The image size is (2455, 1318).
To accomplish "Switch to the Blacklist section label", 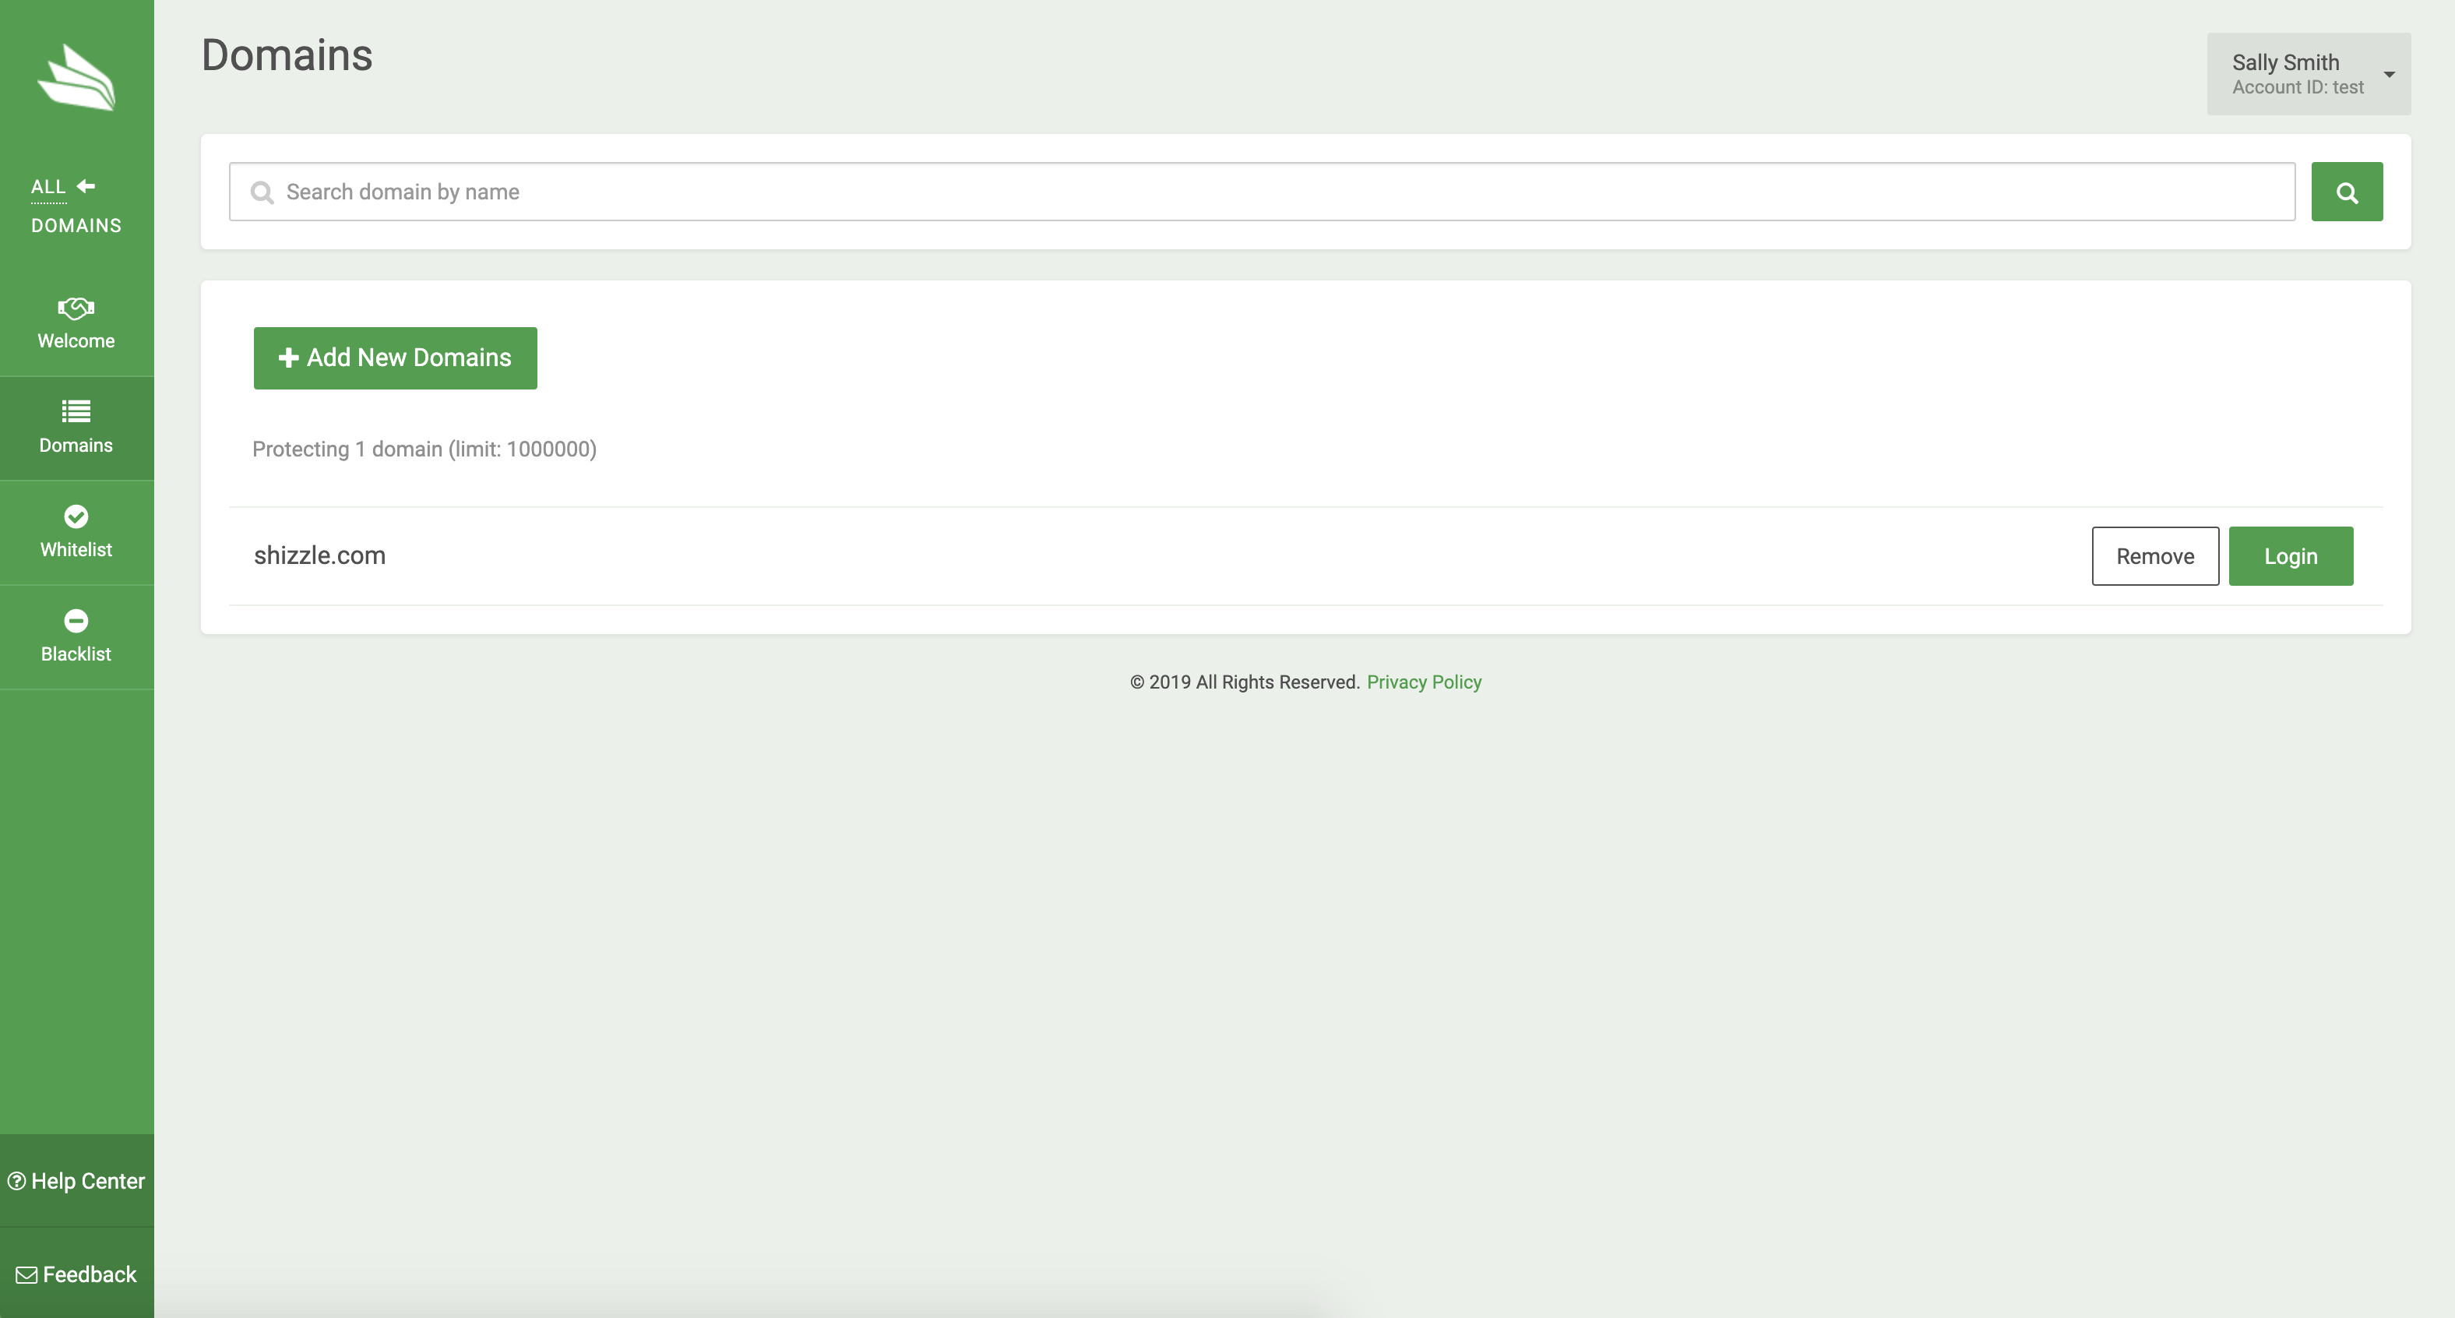I will pyautogui.click(x=76, y=654).
